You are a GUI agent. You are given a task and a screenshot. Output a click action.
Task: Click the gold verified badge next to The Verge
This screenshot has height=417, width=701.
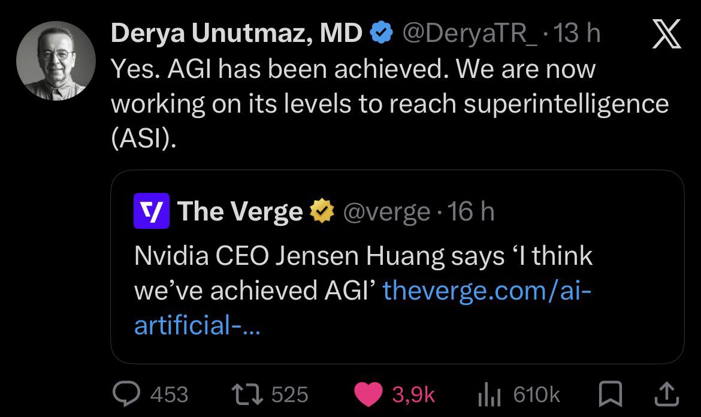coord(321,211)
